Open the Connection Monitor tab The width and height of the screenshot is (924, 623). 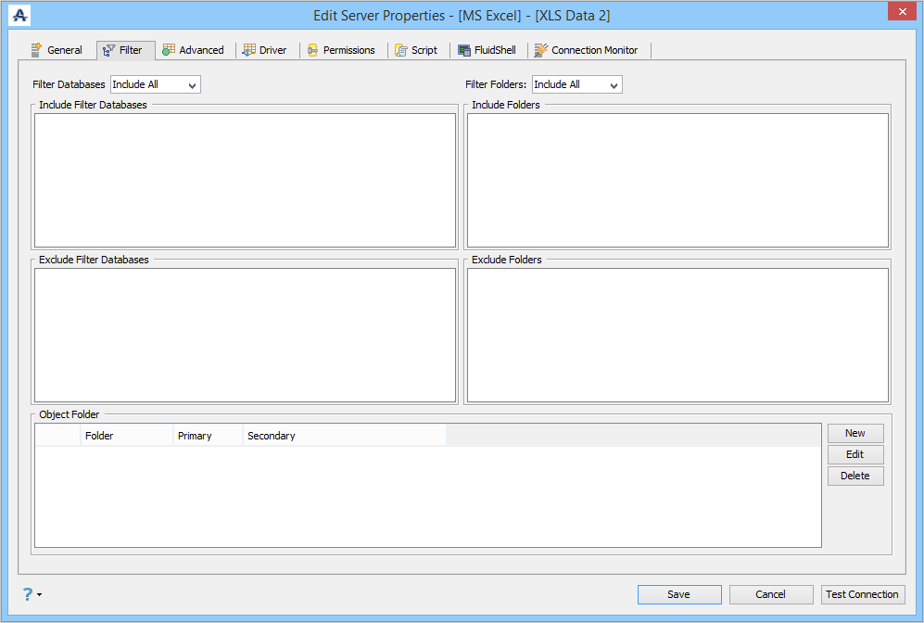pos(587,50)
